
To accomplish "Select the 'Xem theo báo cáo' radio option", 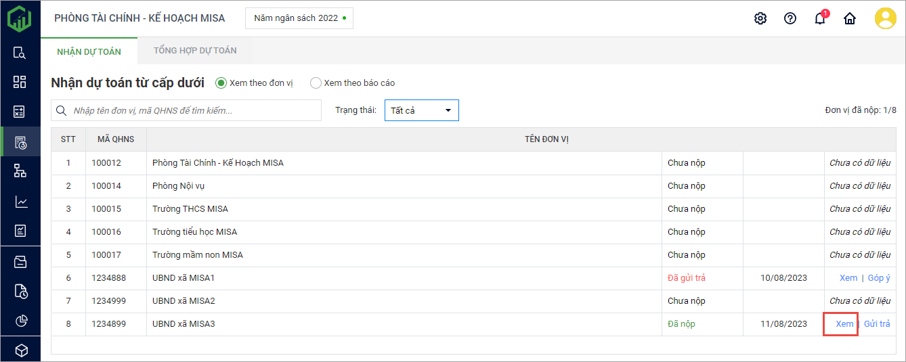I will click(316, 83).
